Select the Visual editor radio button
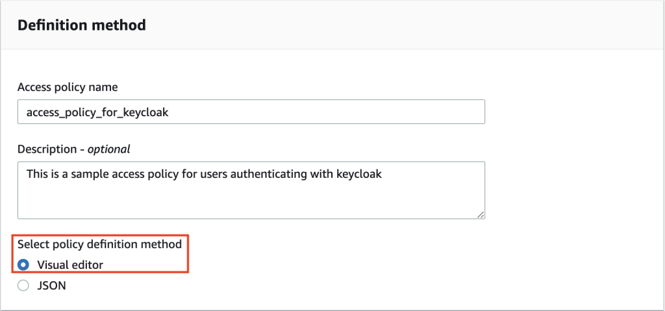This screenshot has height=311, width=665. pos(23,265)
